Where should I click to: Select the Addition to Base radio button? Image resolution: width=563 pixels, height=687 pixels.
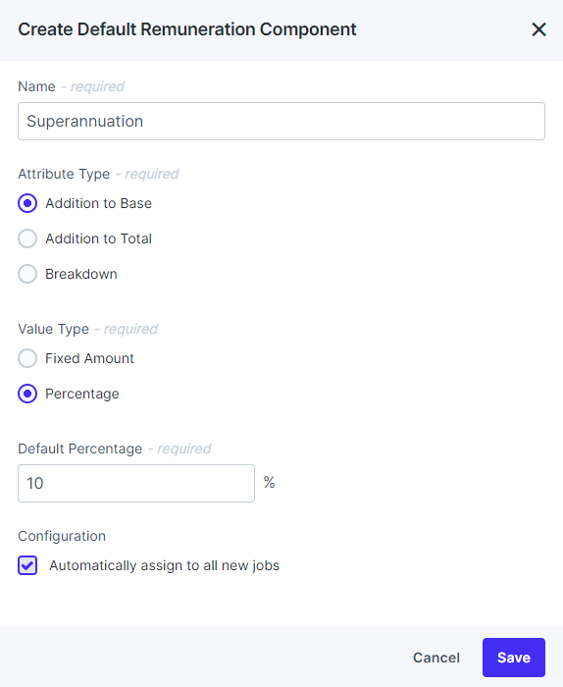[27, 203]
